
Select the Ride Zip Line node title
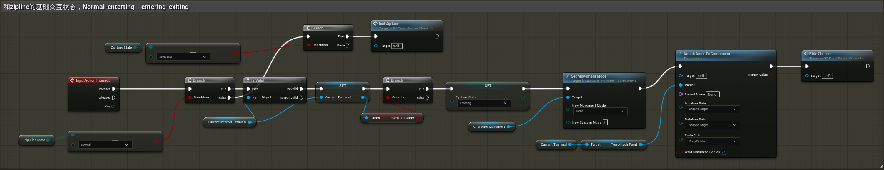coord(820,54)
